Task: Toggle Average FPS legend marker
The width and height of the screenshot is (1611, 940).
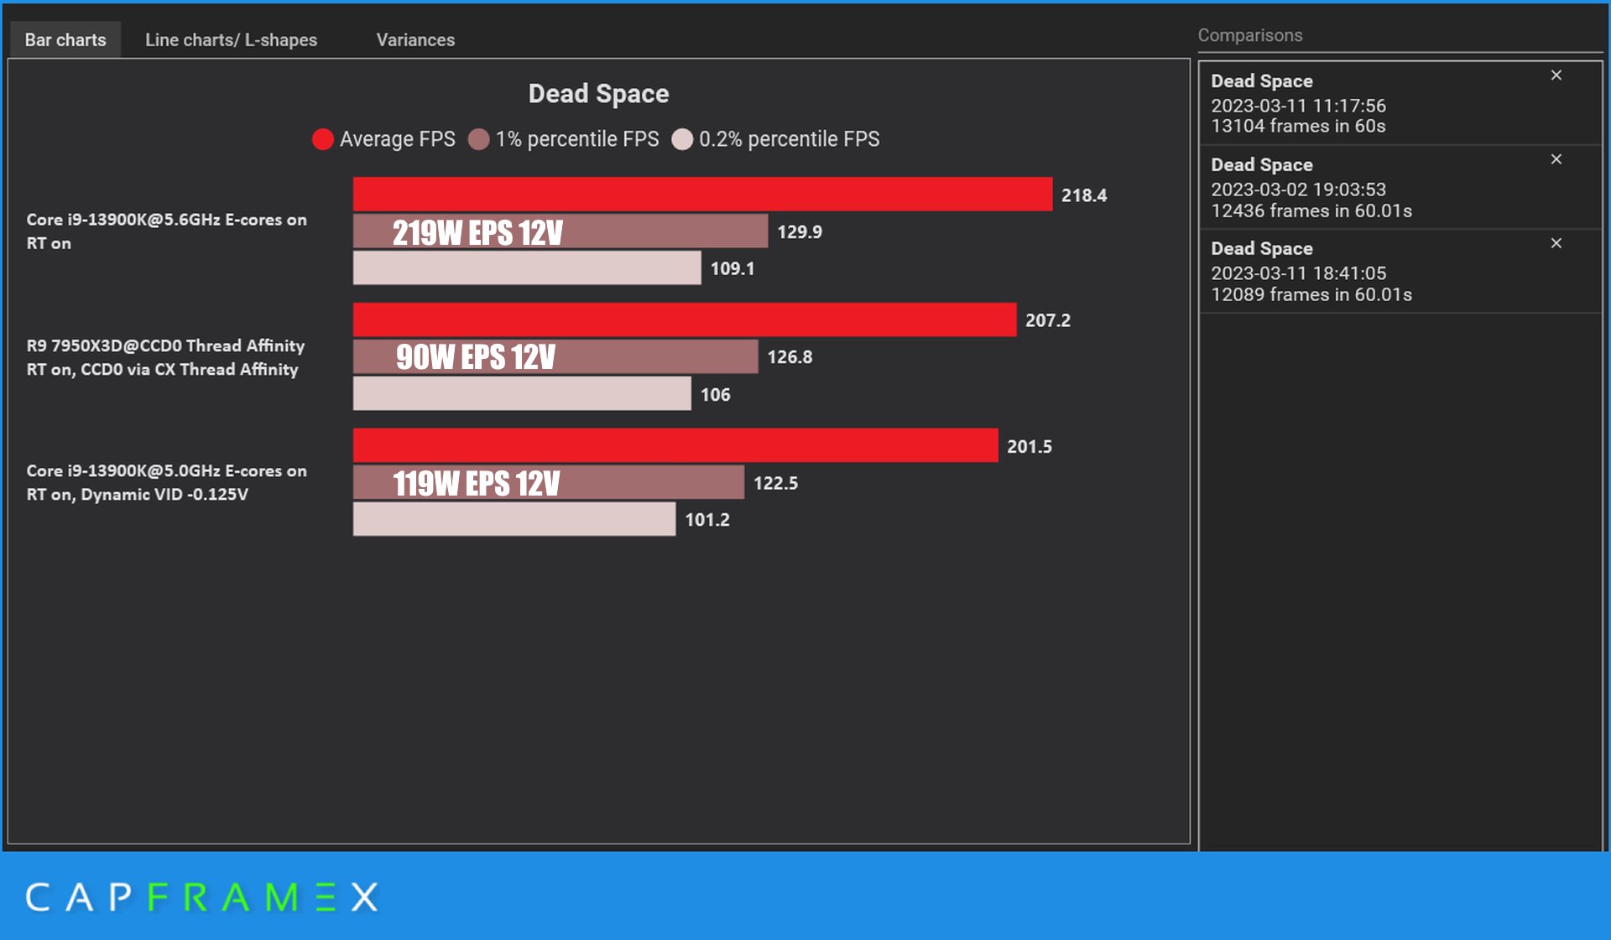Action: tap(323, 139)
